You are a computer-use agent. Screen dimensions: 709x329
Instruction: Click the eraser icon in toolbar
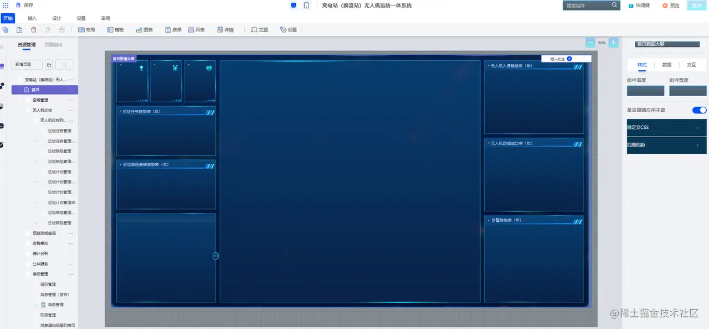point(48,29)
